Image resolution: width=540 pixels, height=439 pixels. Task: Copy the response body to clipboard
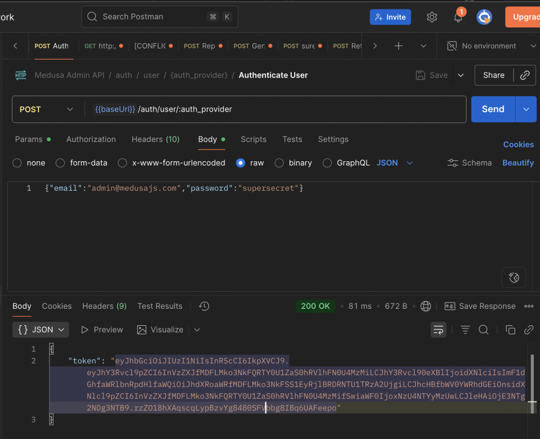510,329
